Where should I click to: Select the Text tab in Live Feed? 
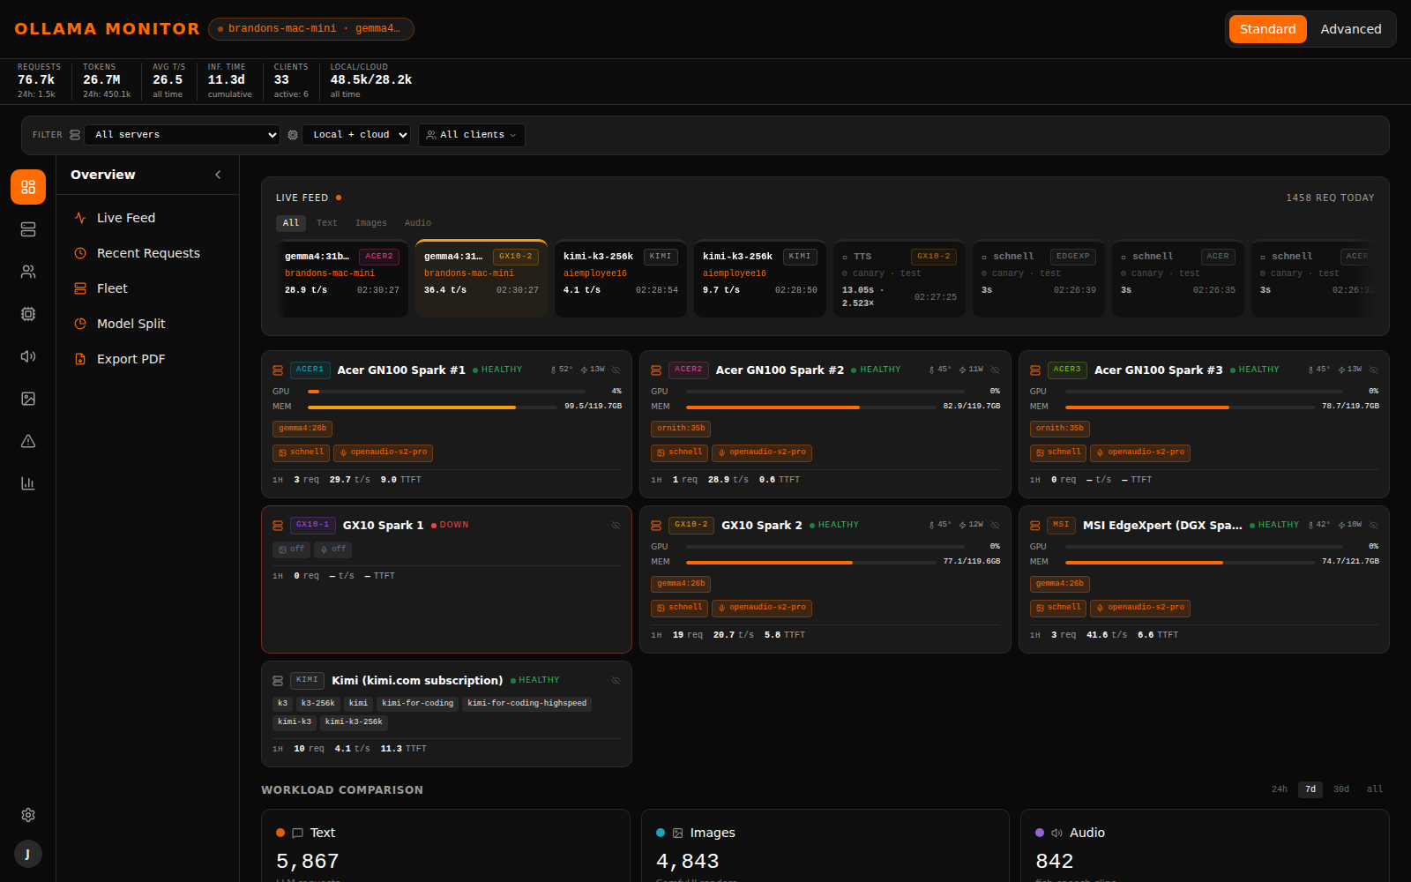pos(327,223)
